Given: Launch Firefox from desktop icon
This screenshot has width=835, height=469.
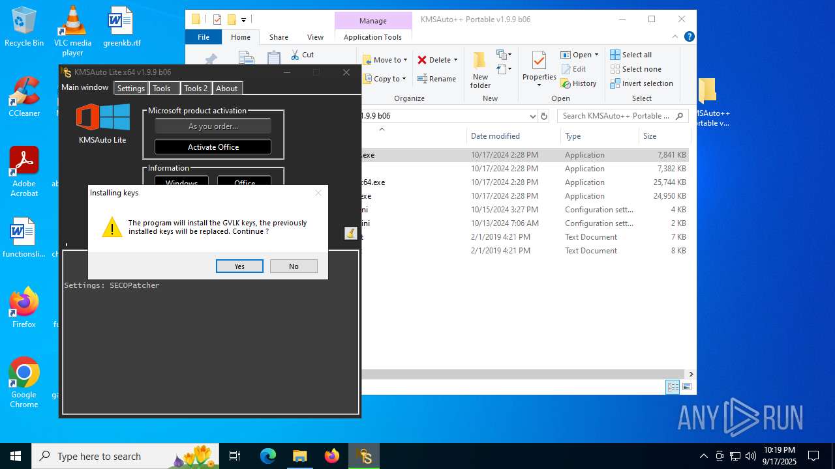Looking at the screenshot, I should [x=24, y=307].
